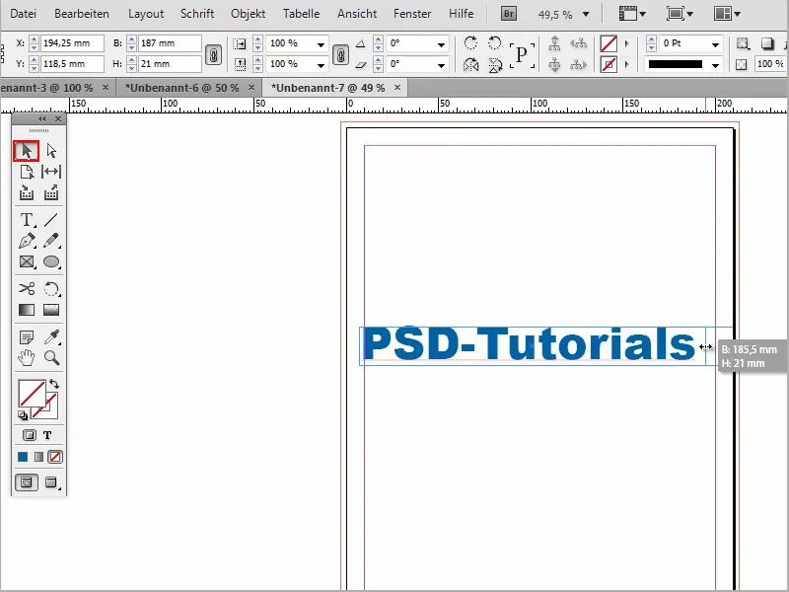Viewport: 789px width, 592px height.
Task: Select the Page tool
Action: (27, 172)
